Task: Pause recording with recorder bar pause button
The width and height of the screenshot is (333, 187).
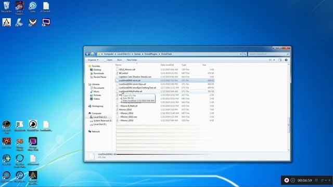Action: [x=293, y=180]
